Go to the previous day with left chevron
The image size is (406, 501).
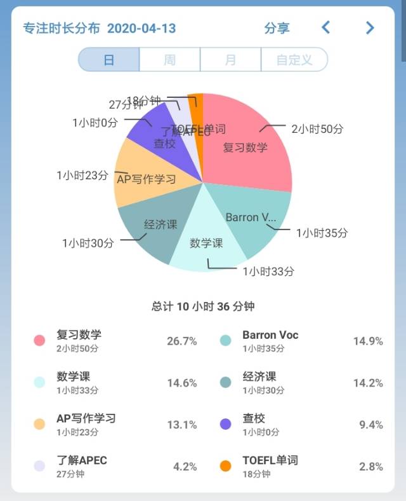click(326, 27)
